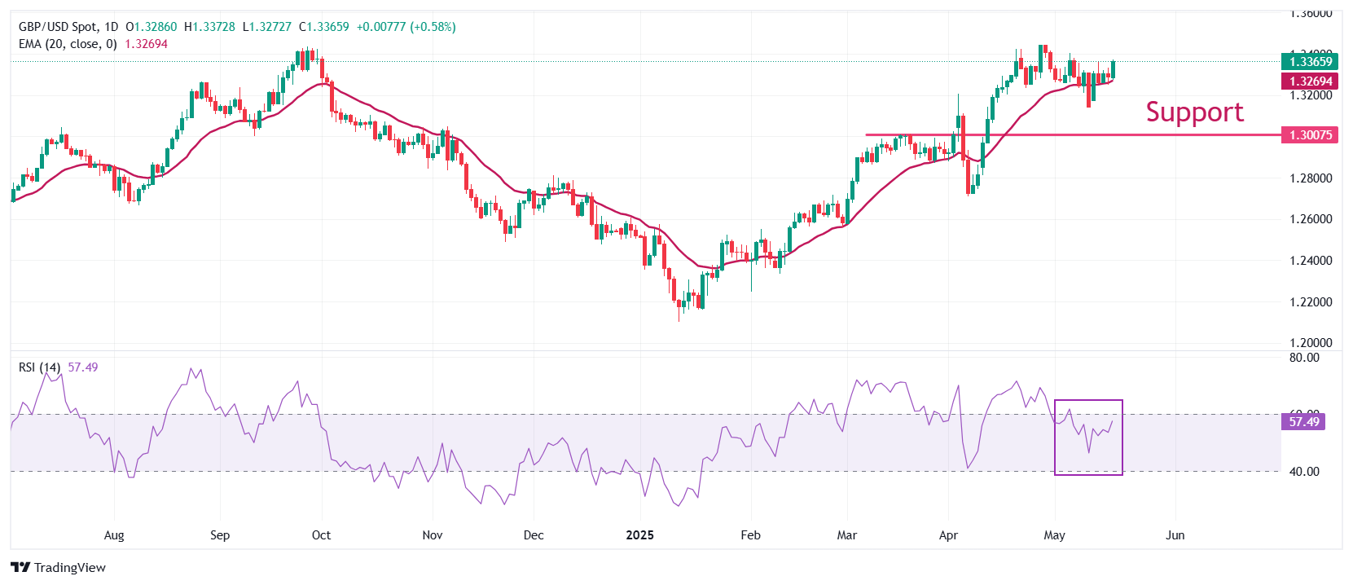Click the 1.26000 price axis label
Image resolution: width=1353 pixels, height=585 pixels.
pos(1311,219)
